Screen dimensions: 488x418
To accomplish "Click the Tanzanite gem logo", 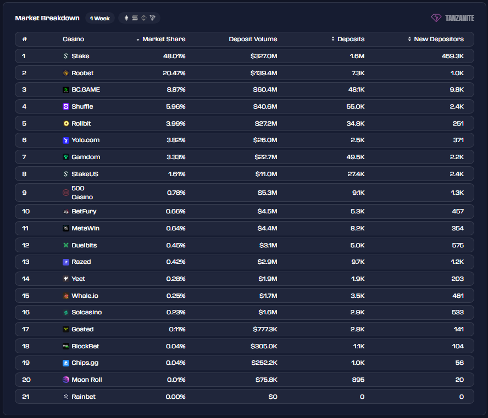I will click(436, 18).
